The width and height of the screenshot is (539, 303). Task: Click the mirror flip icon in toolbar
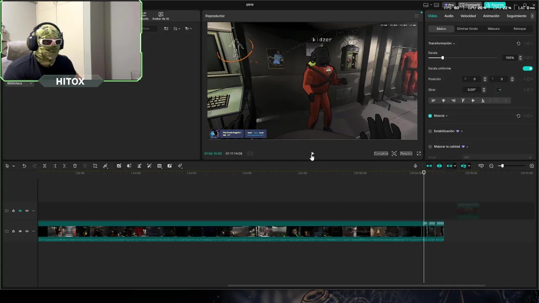(x=129, y=166)
